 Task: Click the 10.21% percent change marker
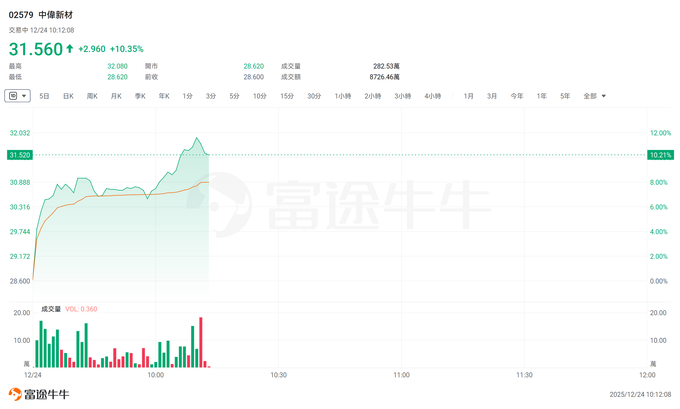661,155
